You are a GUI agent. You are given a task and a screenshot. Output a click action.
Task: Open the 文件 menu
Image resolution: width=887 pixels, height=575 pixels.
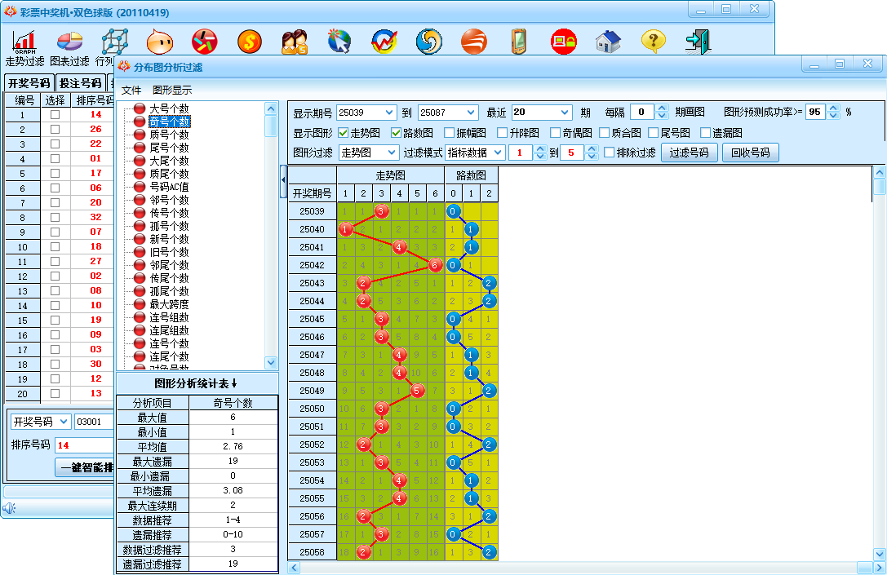pos(131,90)
